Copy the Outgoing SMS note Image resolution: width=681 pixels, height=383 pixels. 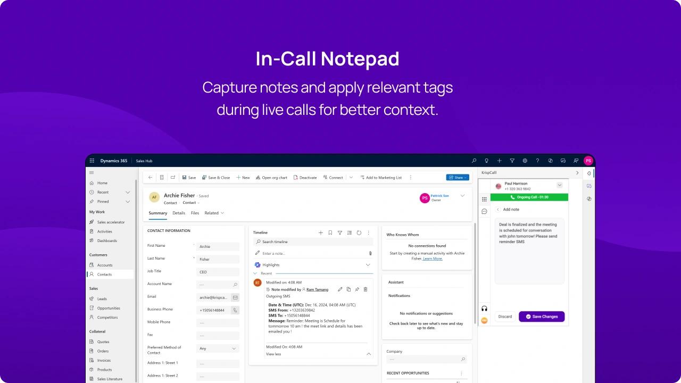click(348, 289)
